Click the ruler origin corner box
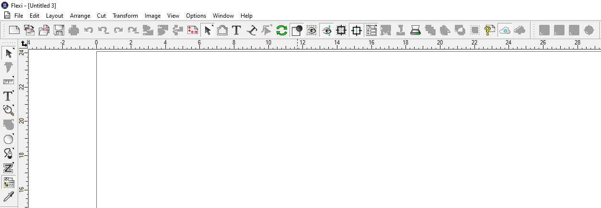 point(24,44)
